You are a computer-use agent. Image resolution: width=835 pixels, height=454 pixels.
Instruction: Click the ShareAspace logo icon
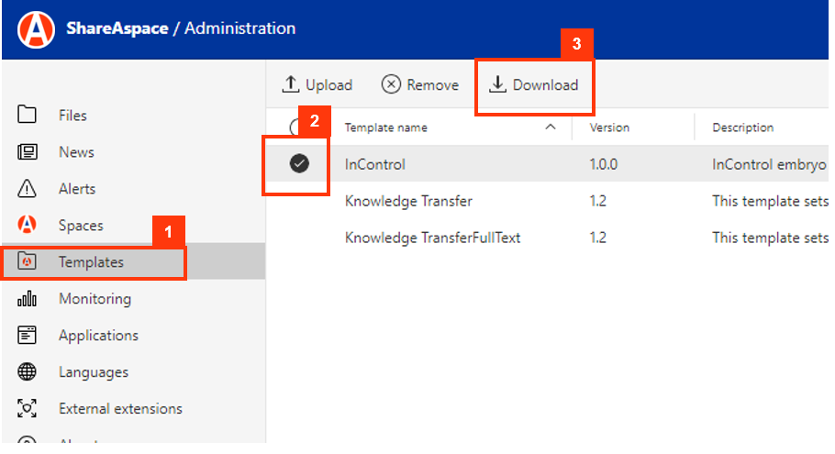tap(36, 29)
